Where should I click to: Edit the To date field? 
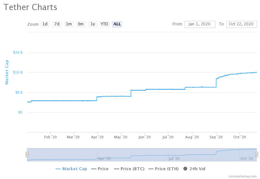(241, 24)
